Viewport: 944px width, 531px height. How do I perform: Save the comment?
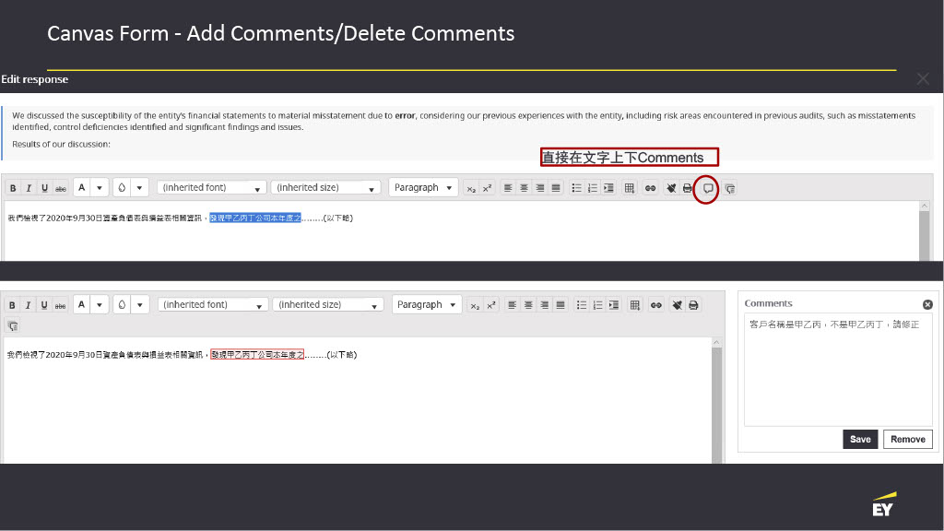(860, 440)
